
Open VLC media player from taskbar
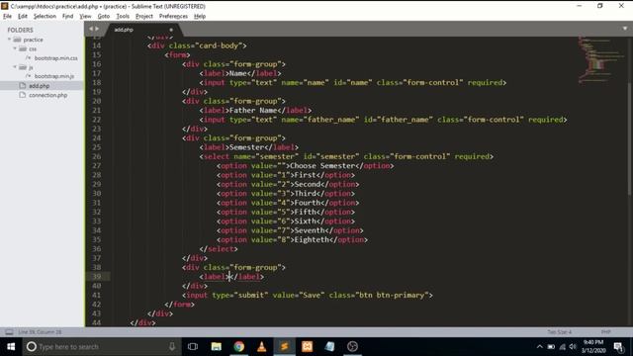[261, 347]
